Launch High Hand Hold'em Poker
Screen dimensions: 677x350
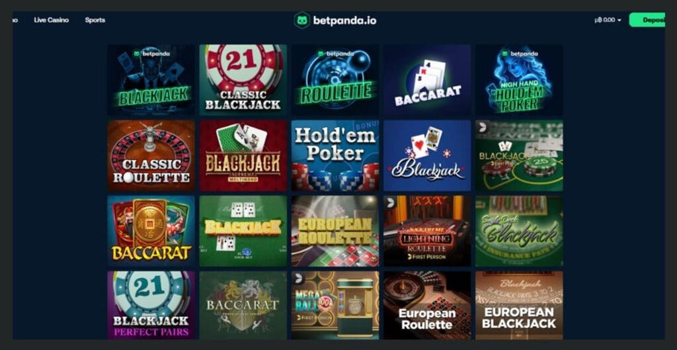(x=519, y=80)
